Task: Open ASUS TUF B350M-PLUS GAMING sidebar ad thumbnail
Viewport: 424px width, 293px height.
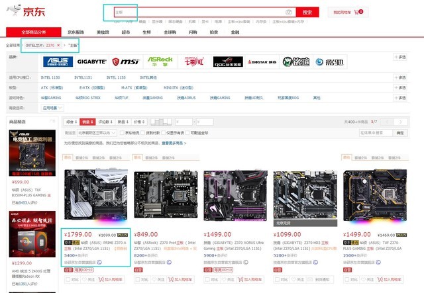Action: (x=32, y=153)
